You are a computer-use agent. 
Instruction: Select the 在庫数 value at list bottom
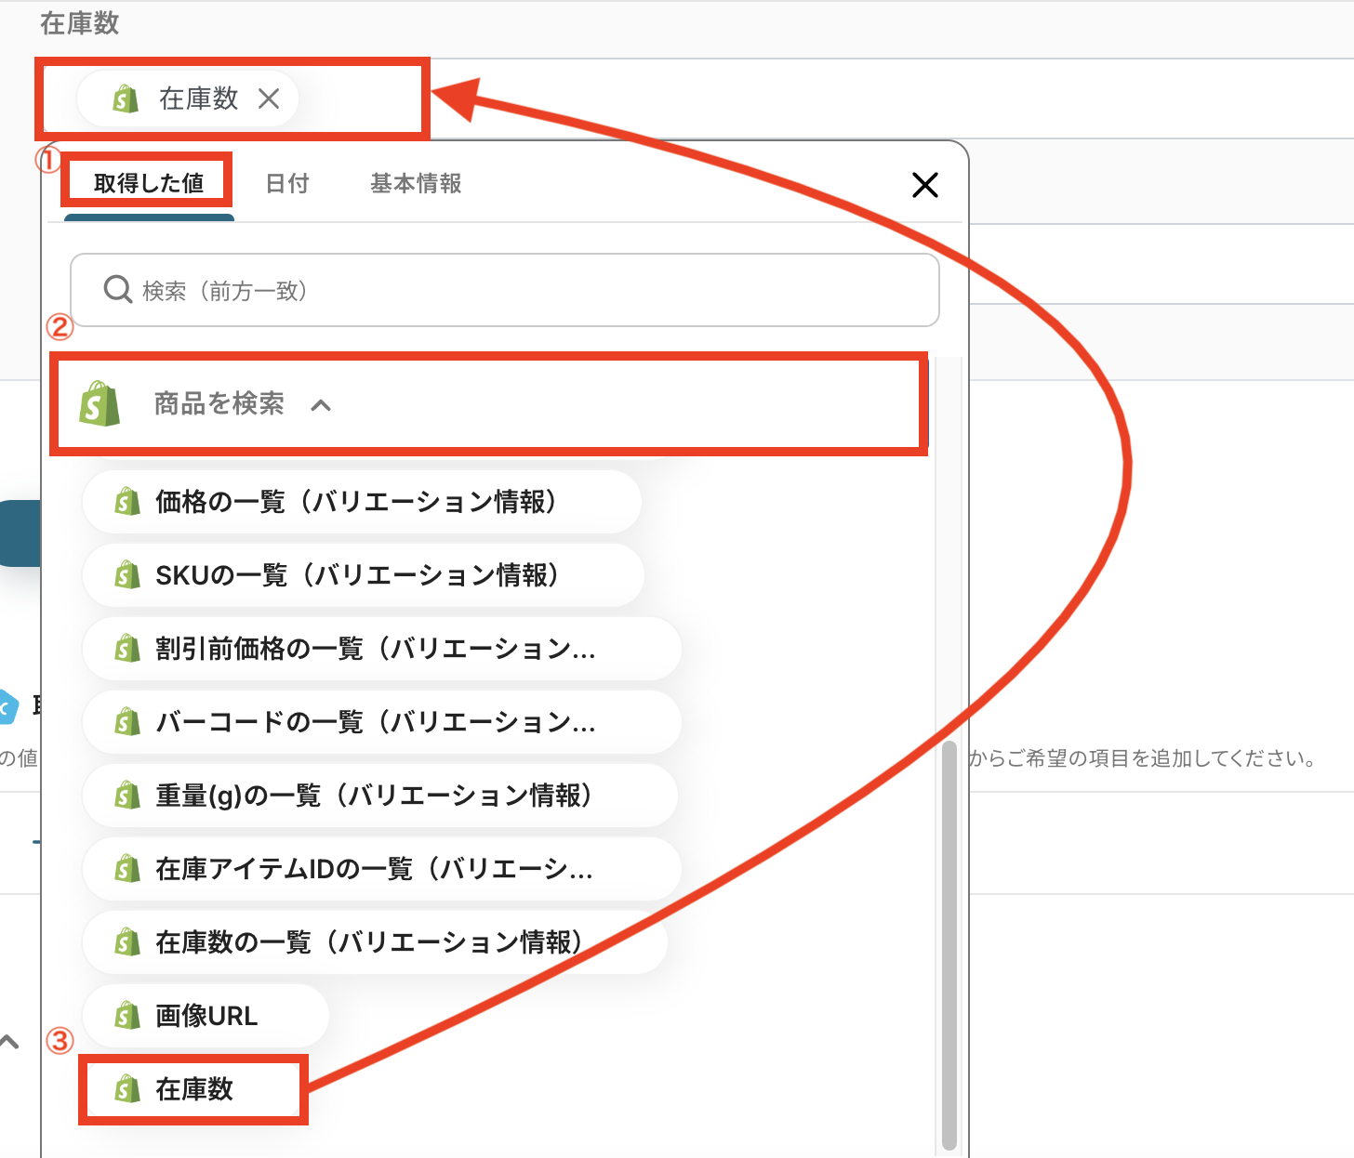[x=193, y=1089]
